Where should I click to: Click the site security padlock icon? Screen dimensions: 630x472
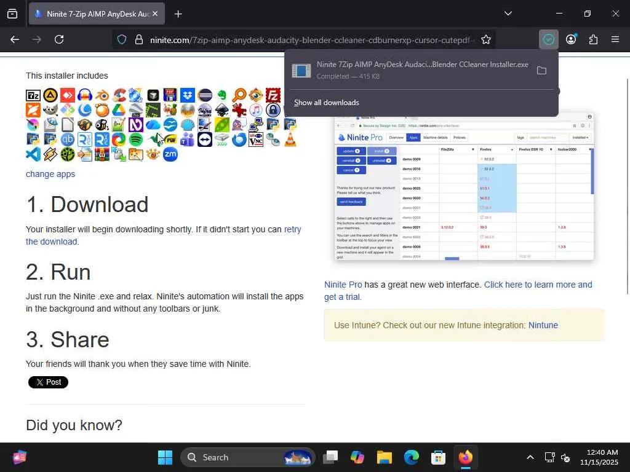click(139, 39)
